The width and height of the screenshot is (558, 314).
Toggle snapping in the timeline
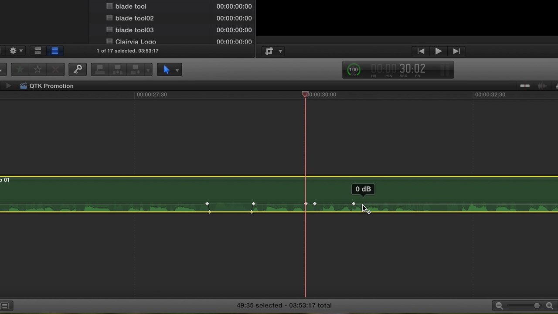click(525, 86)
